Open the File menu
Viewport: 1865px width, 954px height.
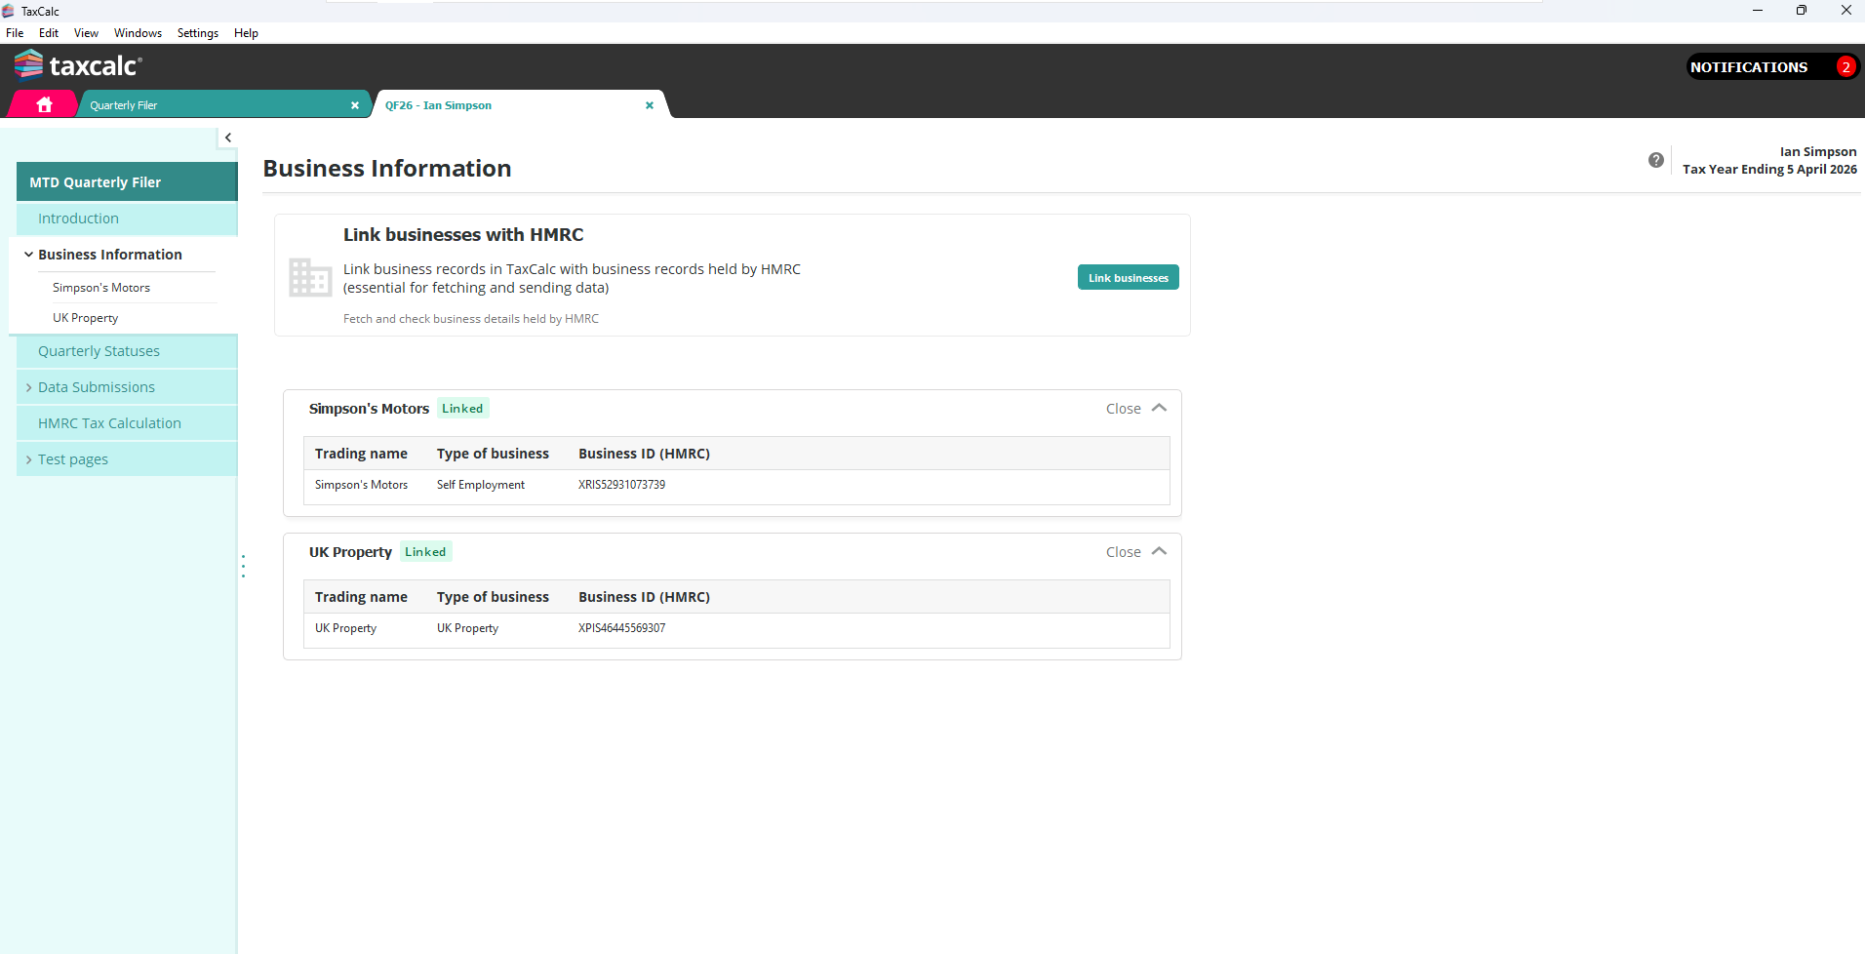tap(15, 33)
